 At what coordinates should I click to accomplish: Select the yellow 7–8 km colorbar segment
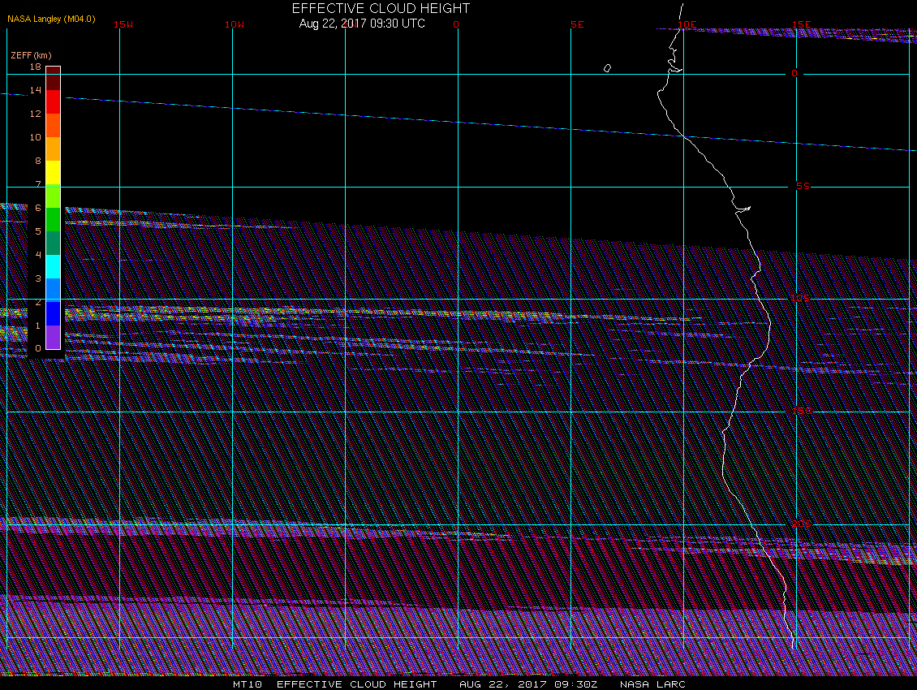click(x=54, y=172)
